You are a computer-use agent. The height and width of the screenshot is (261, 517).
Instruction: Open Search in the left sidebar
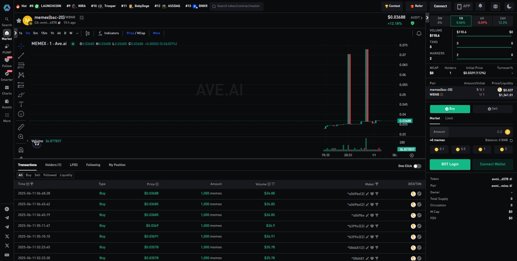[x=7, y=22]
